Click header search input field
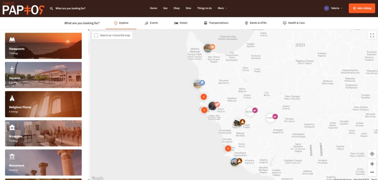 point(70,9)
